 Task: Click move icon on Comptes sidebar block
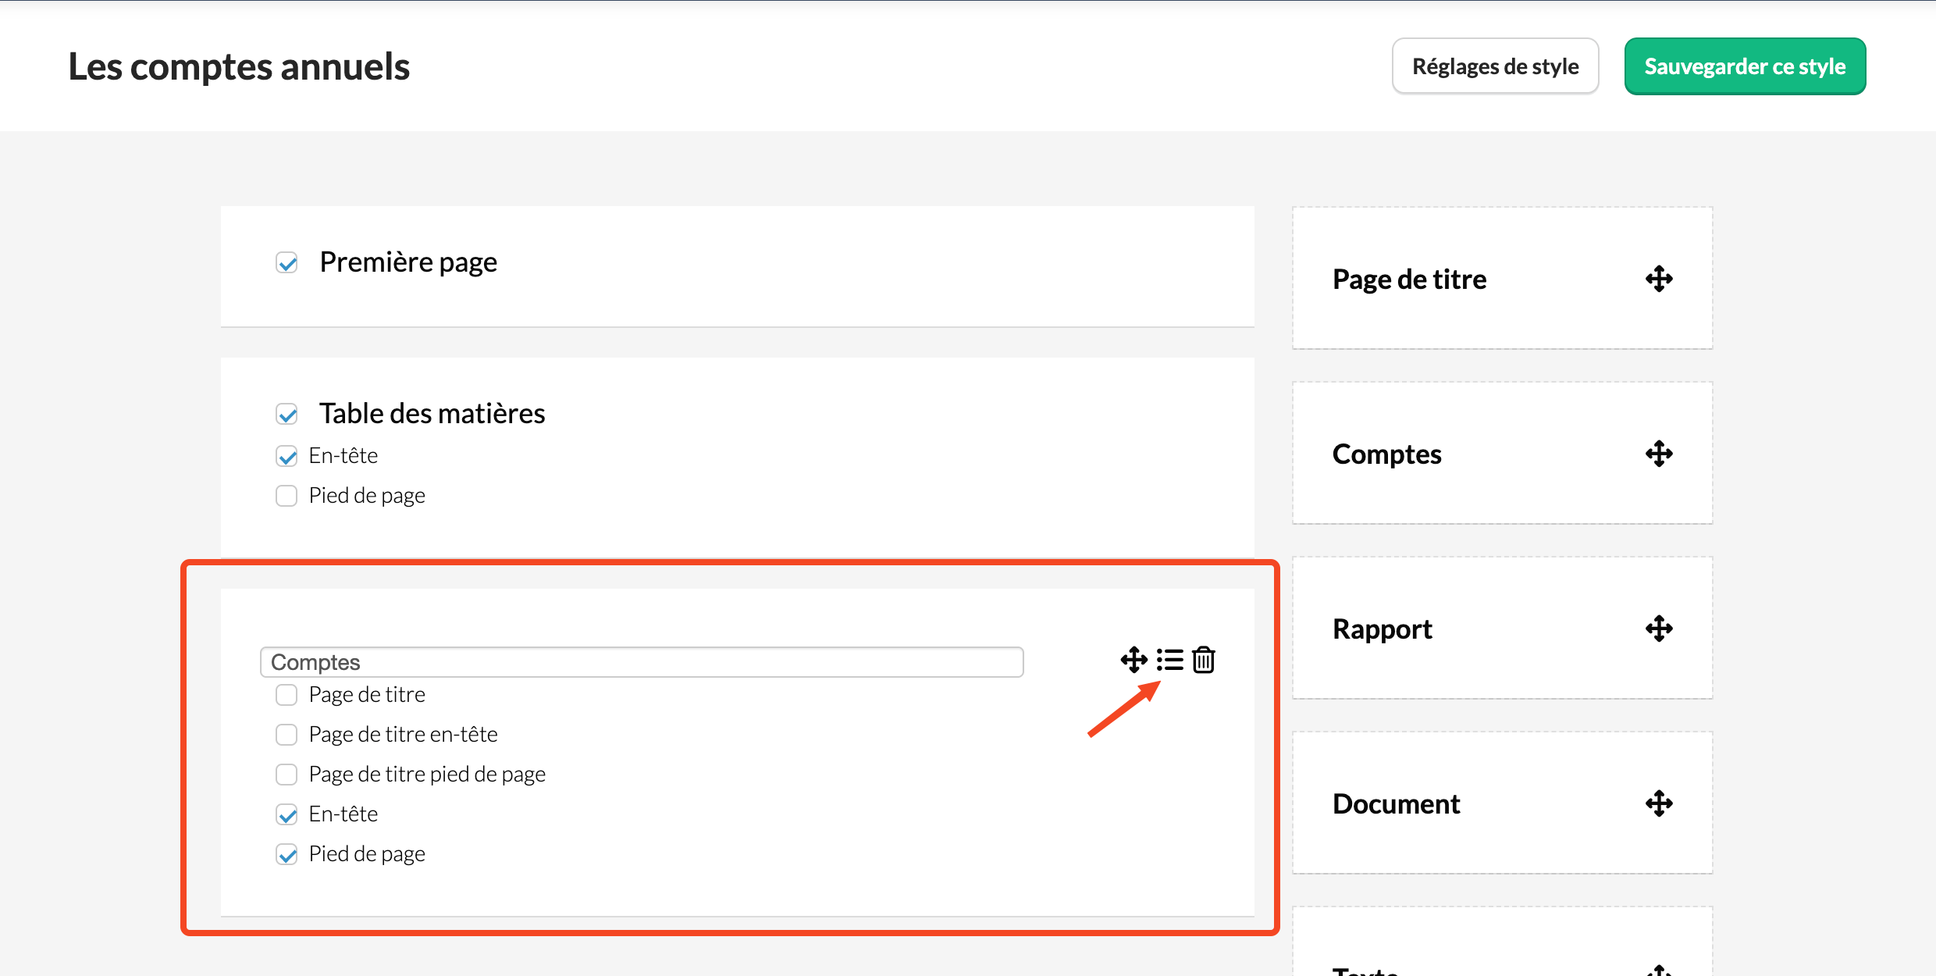[1659, 454]
